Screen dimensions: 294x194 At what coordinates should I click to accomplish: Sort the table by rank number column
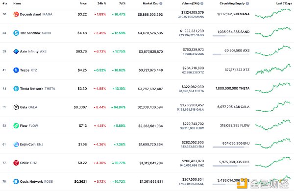pyautogui.click(x=5, y=3)
